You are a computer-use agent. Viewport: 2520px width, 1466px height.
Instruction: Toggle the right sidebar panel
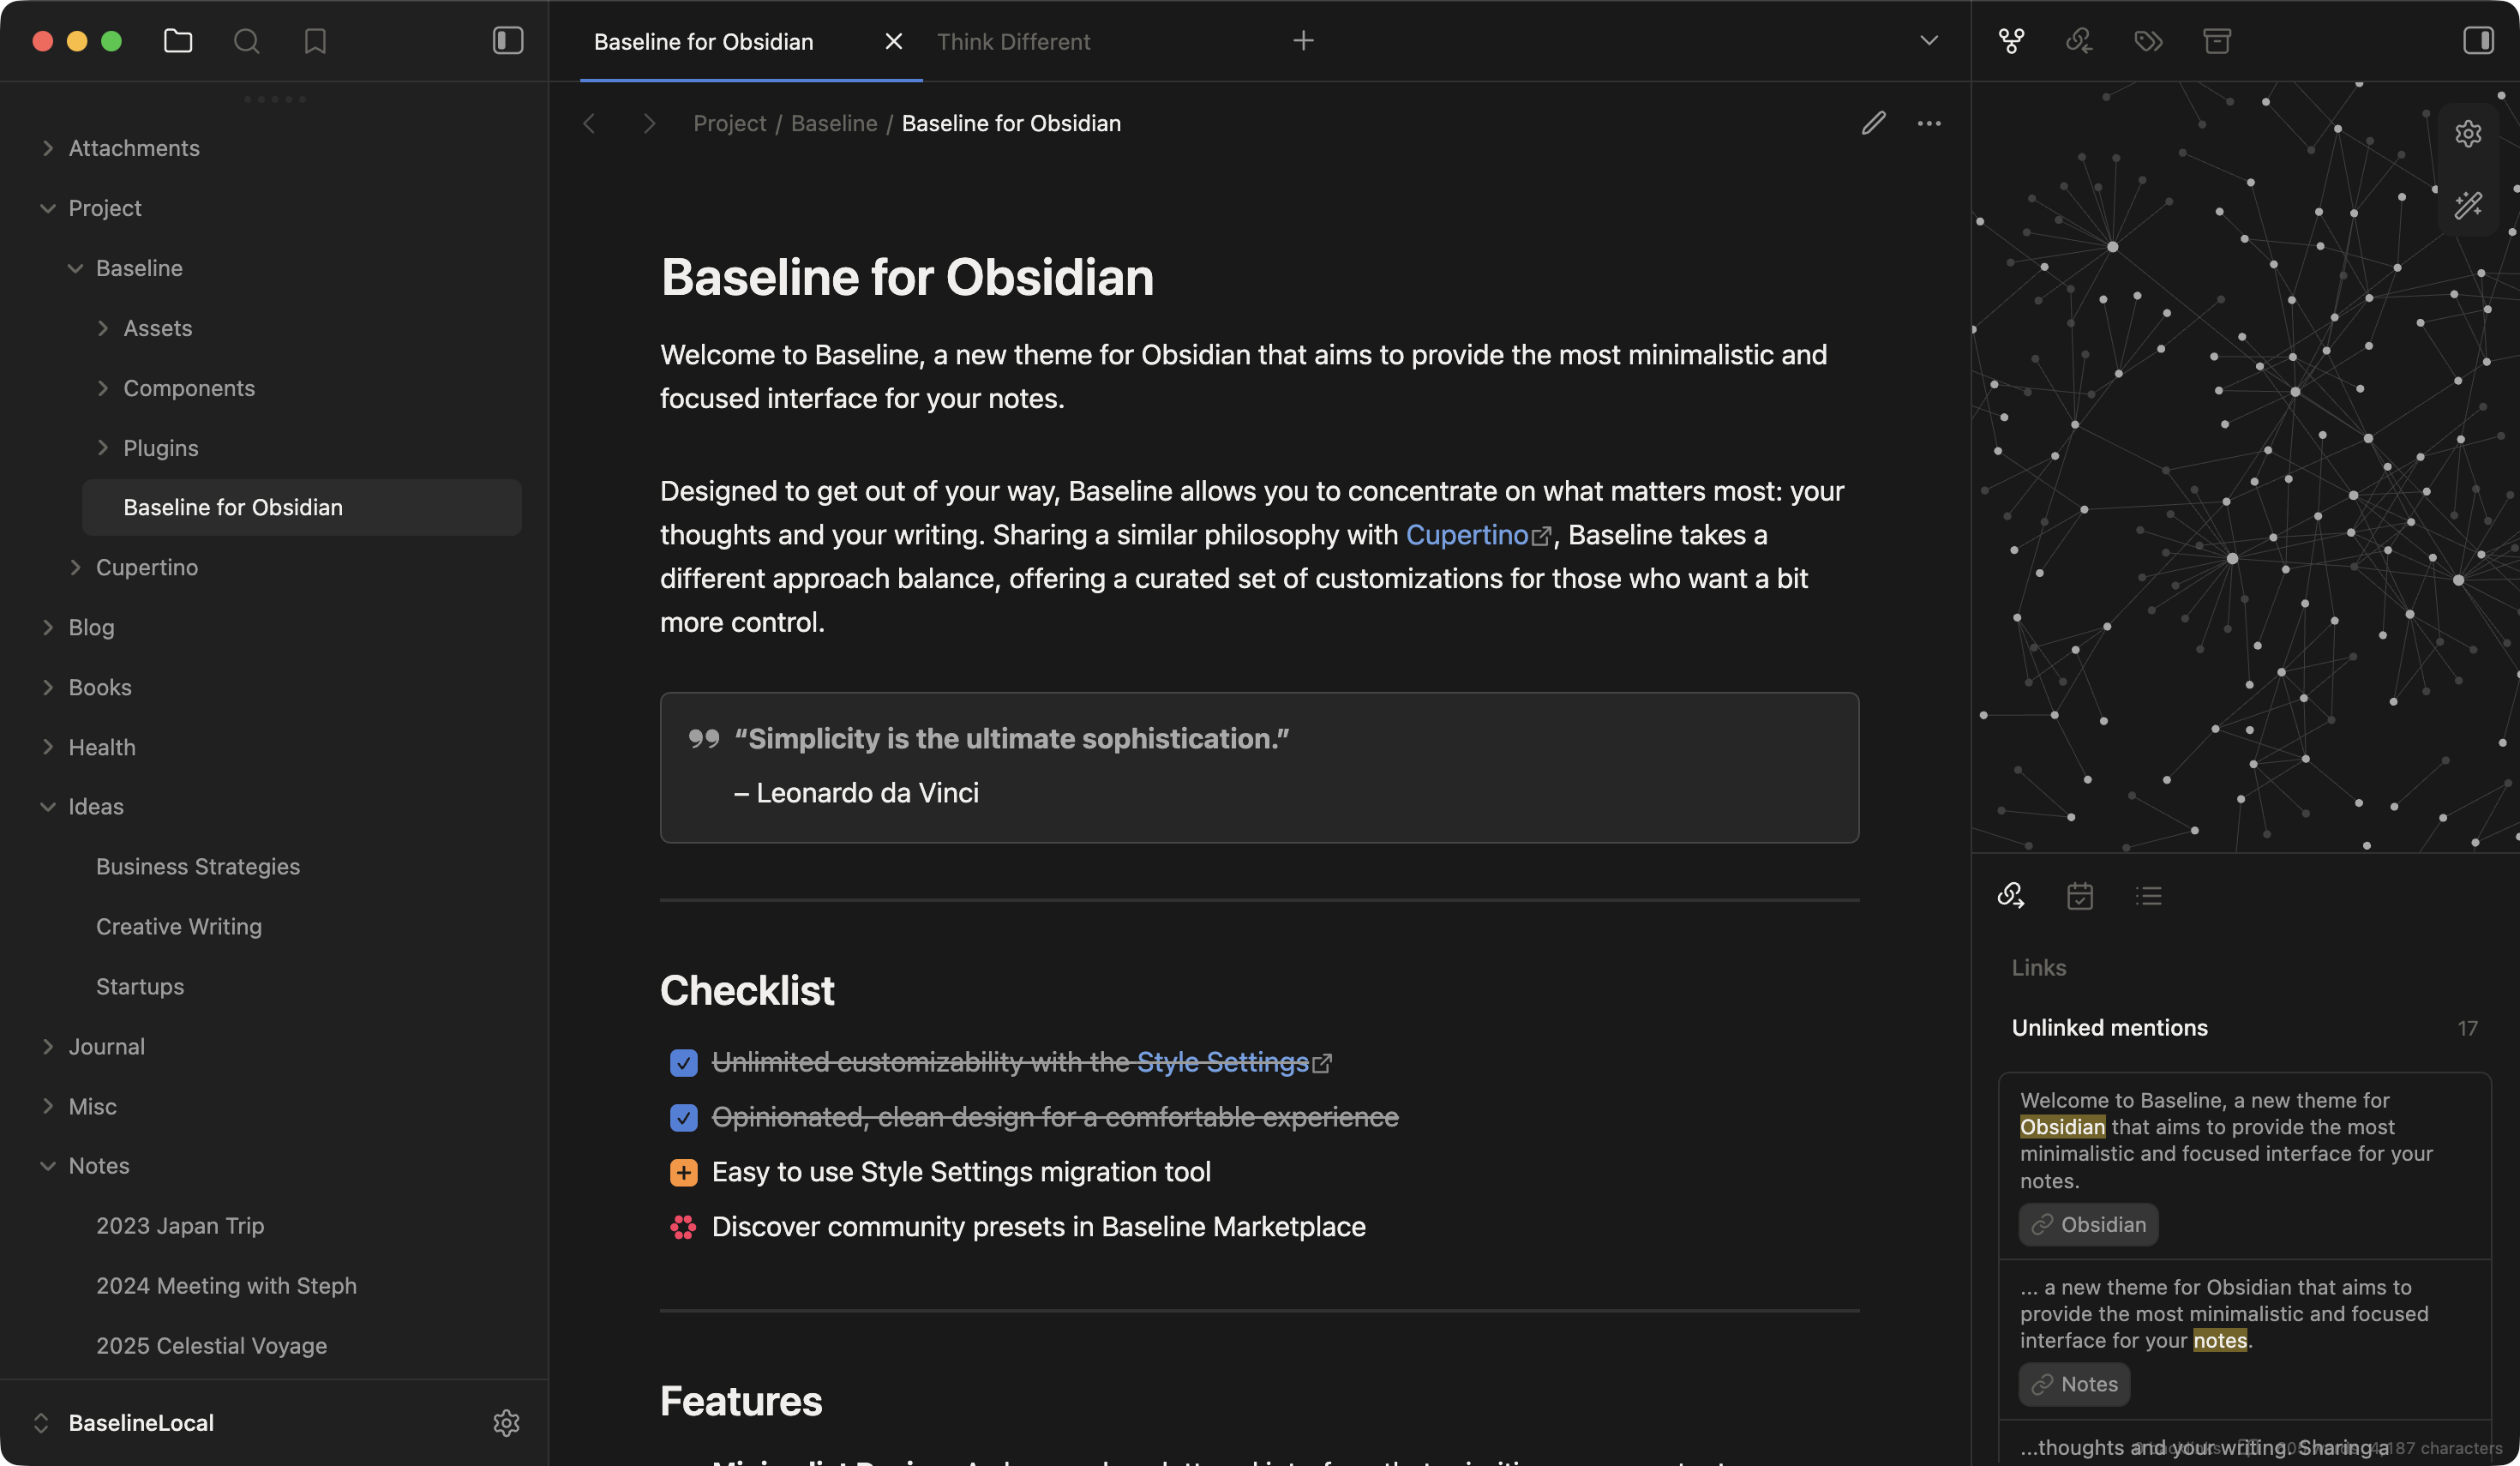coord(2477,41)
